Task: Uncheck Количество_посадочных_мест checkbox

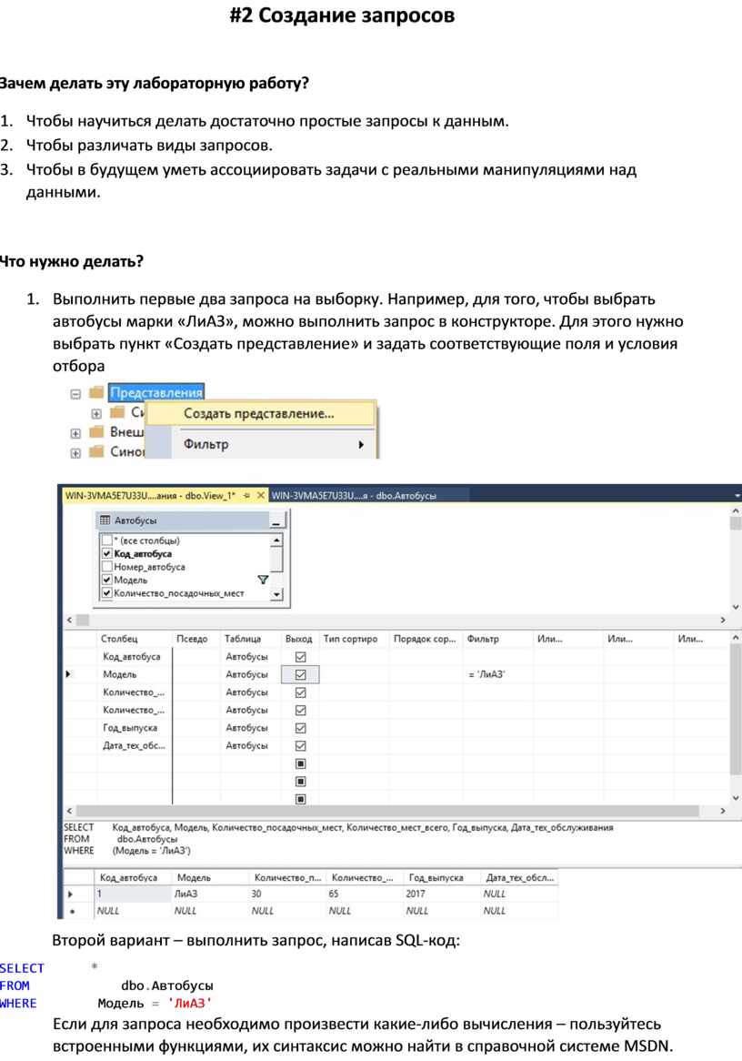Action: [106, 593]
